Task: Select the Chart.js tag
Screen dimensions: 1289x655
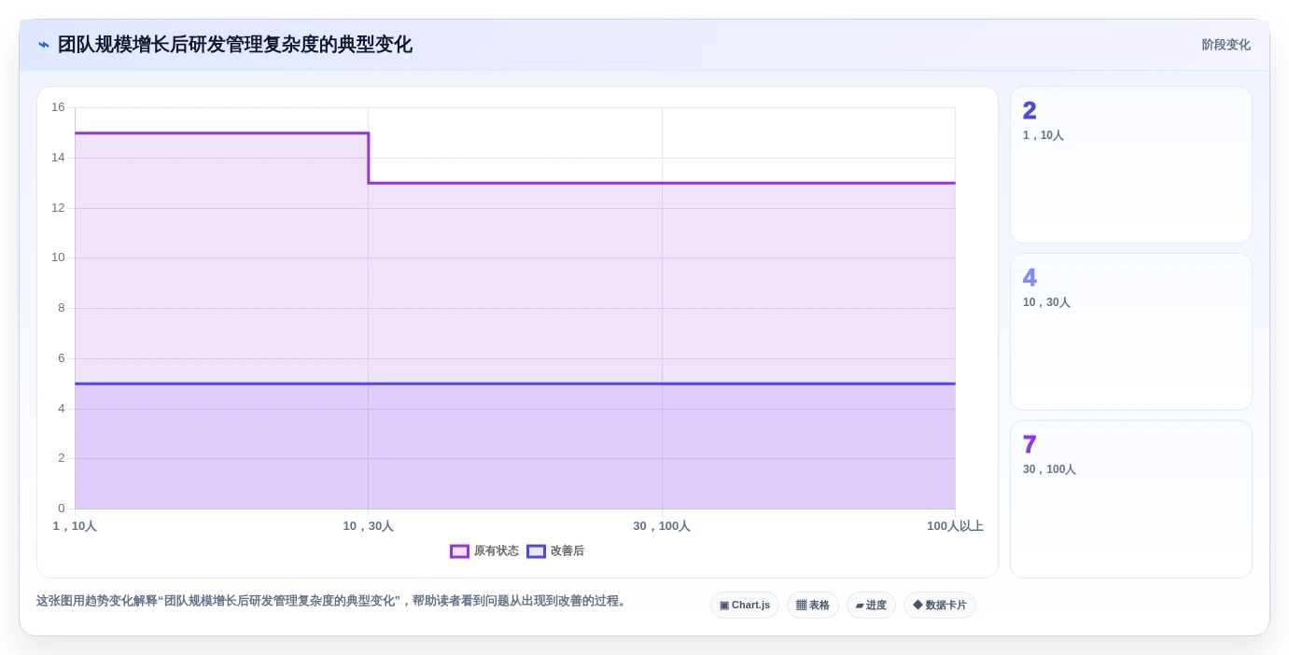Action: 745,606
